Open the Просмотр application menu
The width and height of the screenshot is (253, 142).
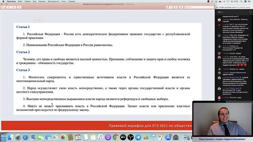pyautogui.click(x=11, y=1)
